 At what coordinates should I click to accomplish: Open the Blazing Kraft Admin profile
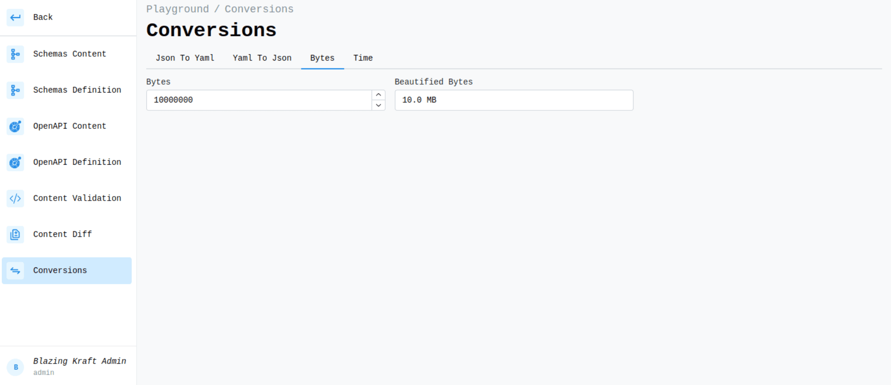79,361
